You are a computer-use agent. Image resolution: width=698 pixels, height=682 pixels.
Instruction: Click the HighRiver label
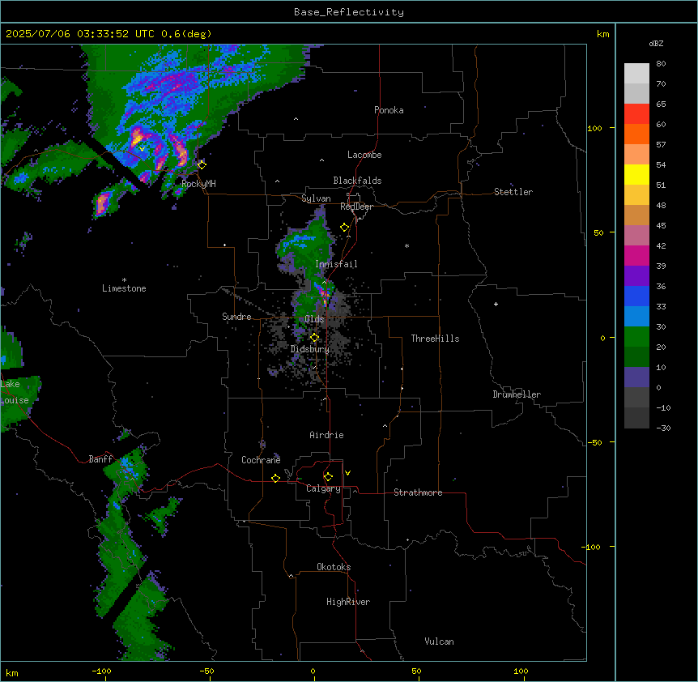click(348, 602)
